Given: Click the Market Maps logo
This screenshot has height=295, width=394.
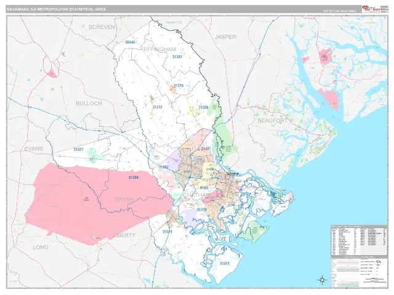Looking at the screenshot, I should [371, 9].
